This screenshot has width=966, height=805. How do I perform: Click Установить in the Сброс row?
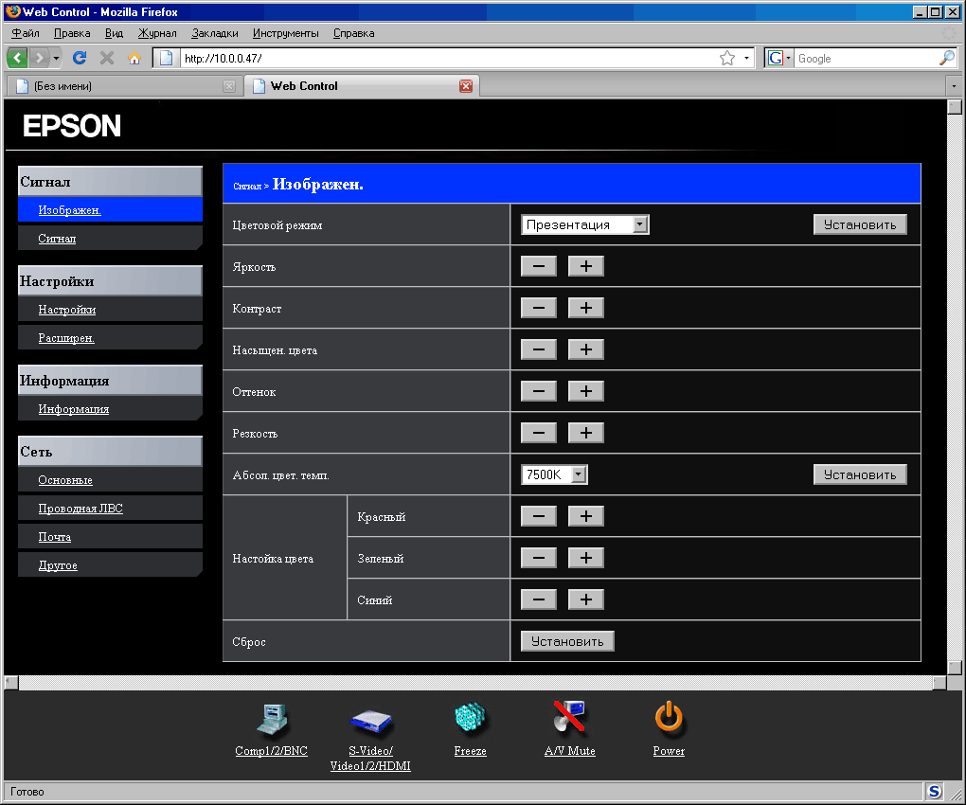click(x=567, y=641)
